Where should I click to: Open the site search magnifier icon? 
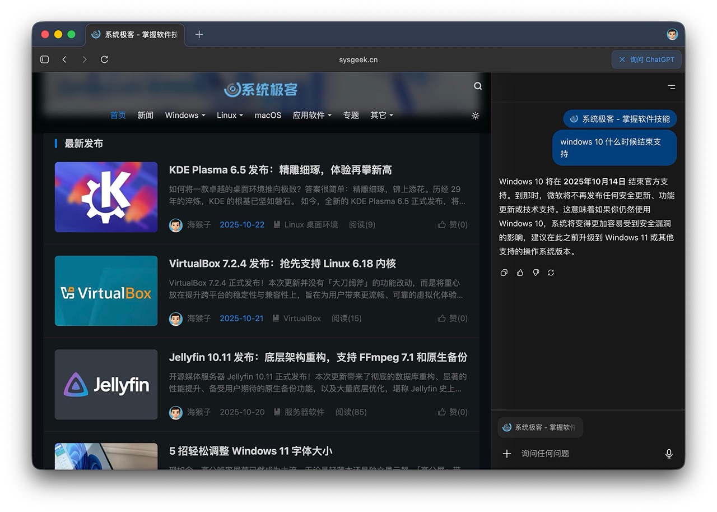[x=478, y=86]
